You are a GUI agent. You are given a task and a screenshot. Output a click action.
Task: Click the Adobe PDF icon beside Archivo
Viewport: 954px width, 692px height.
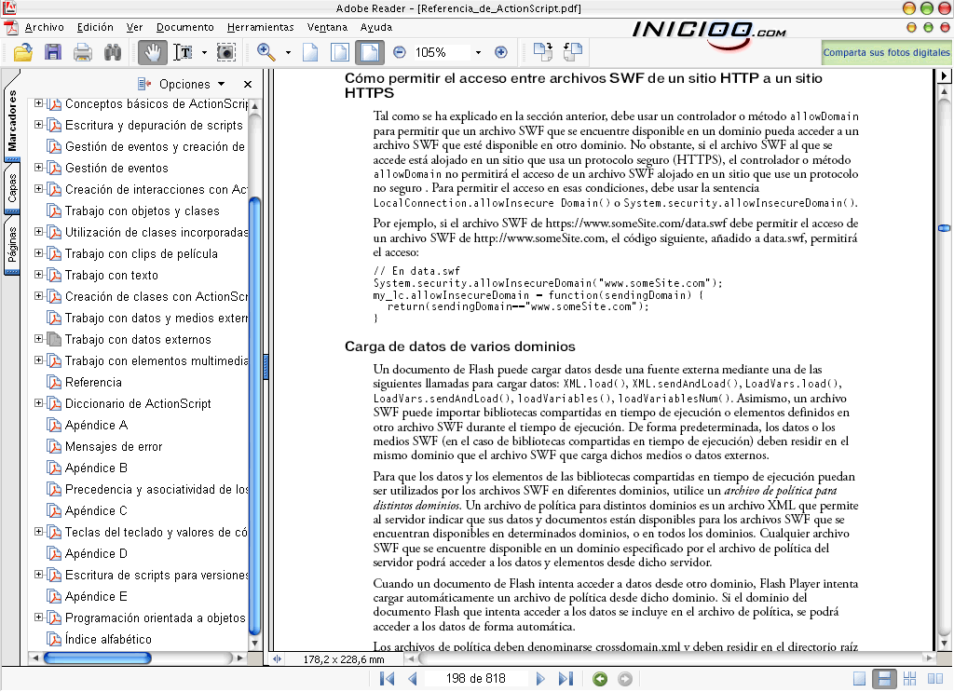tap(11, 28)
